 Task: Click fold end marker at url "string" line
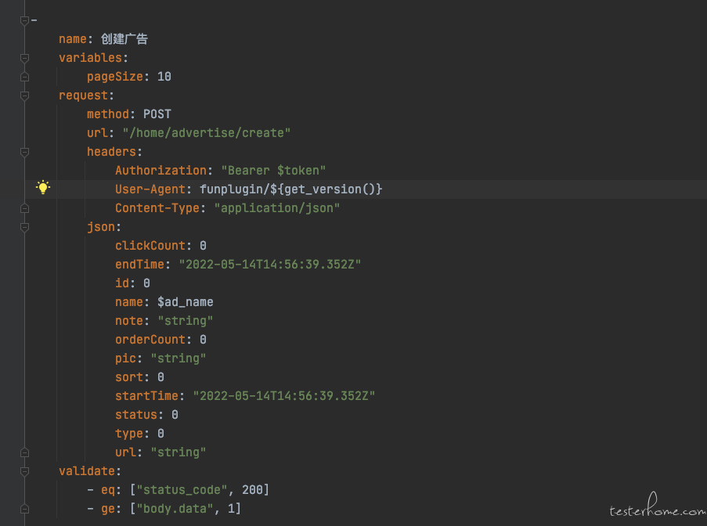24,452
